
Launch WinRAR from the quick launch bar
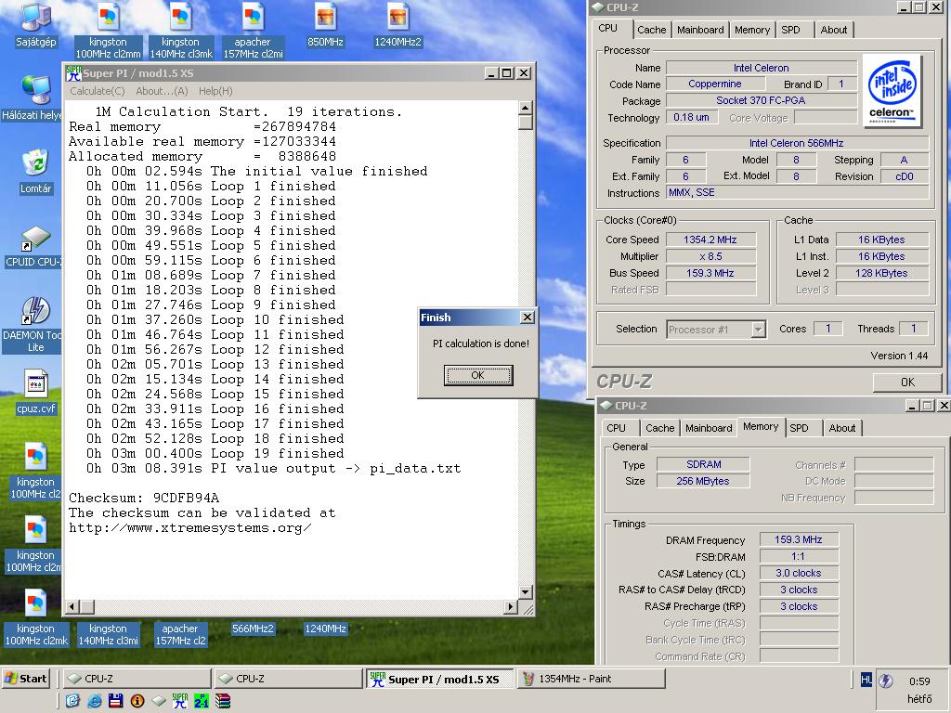(x=223, y=701)
